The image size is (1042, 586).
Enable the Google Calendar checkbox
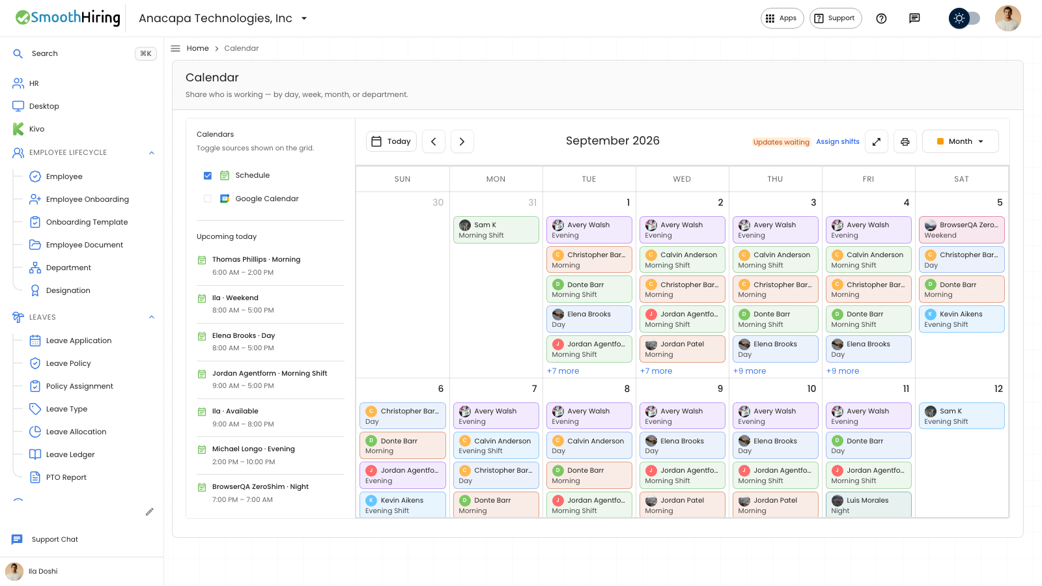tap(208, 199)
